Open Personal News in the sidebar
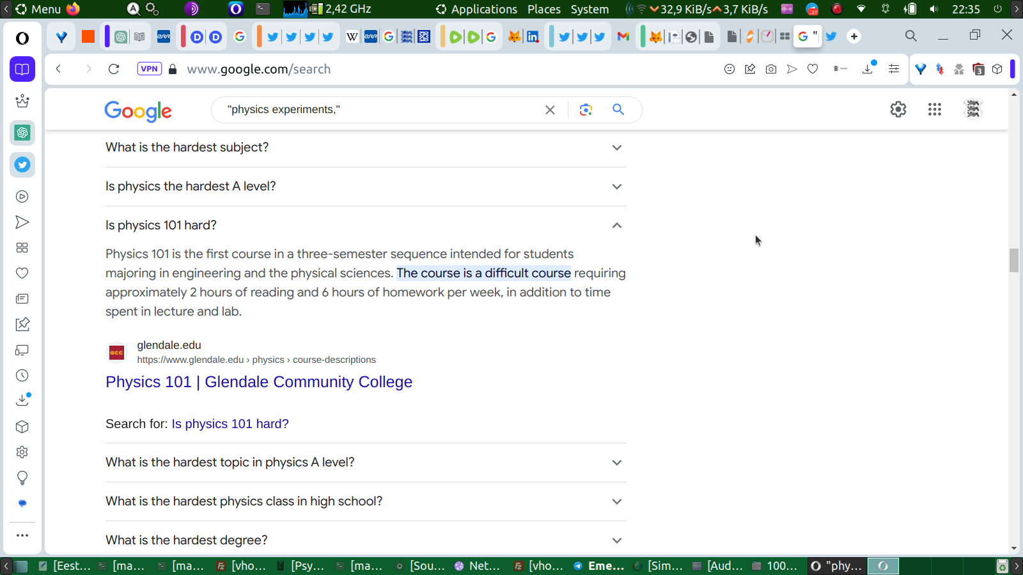 (22, 299)
